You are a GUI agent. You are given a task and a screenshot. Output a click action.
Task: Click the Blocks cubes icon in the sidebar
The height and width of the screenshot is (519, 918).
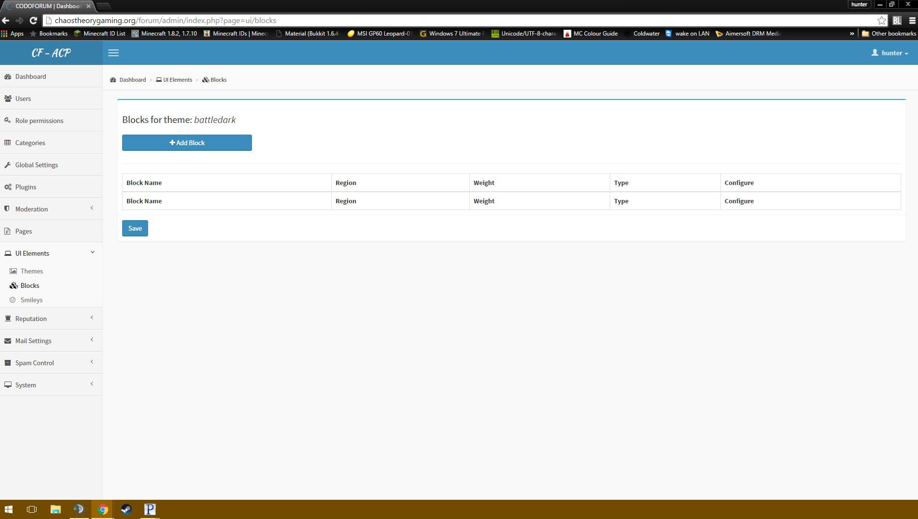tap(13, 285)
